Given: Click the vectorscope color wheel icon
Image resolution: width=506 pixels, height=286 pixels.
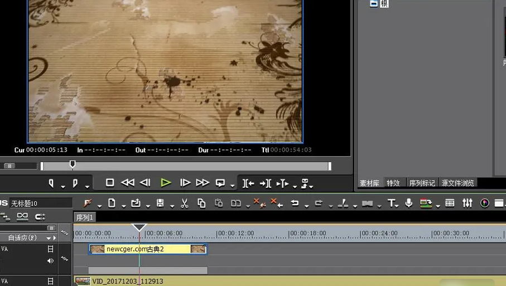Looking at the screenshot, I should 484,203.
